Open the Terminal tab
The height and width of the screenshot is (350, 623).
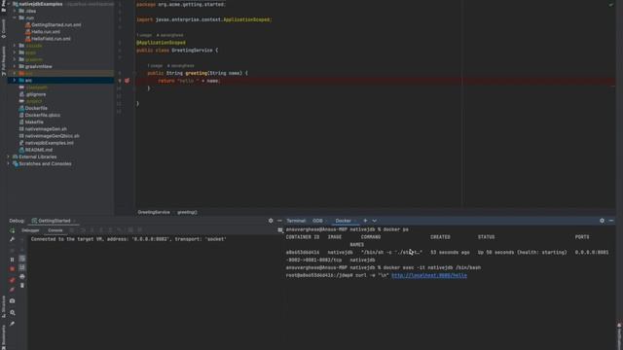point(296,221)
